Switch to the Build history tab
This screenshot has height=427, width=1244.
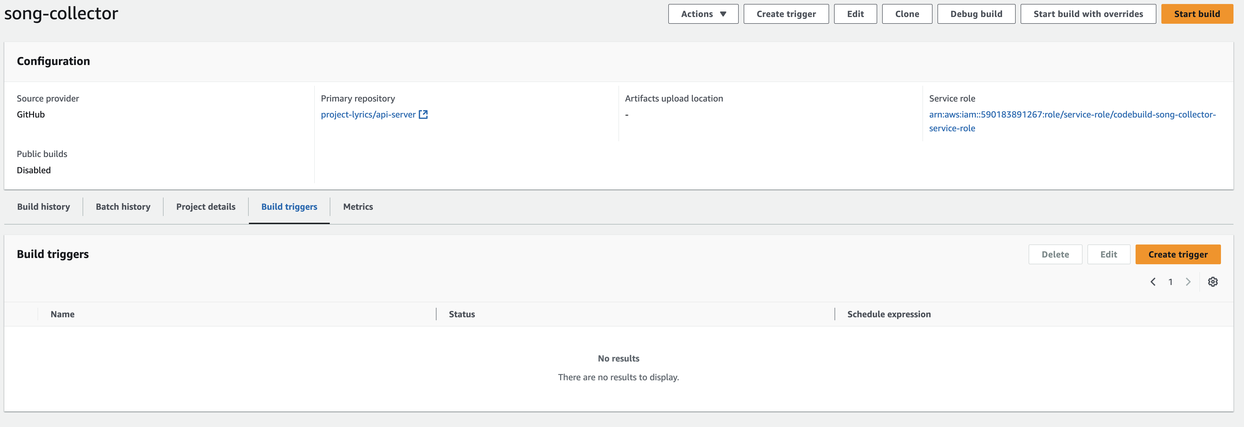pyautogui.click(x=44, y=207)
